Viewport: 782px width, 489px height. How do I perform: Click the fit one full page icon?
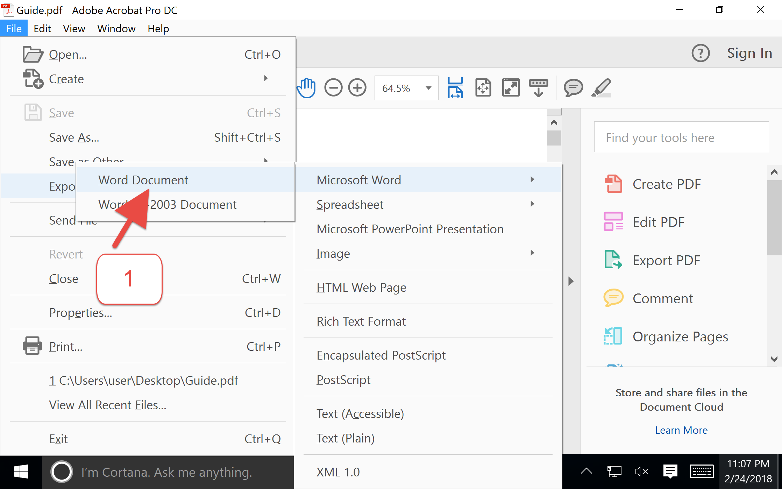point(483,87)
